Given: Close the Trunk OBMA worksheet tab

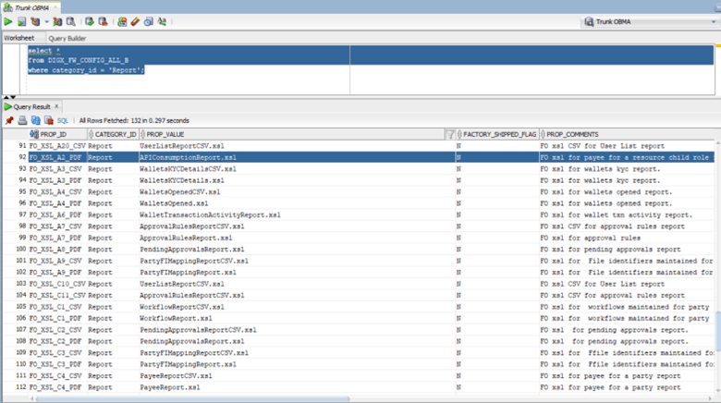Looking at the screenshot, I should (55, 7).
